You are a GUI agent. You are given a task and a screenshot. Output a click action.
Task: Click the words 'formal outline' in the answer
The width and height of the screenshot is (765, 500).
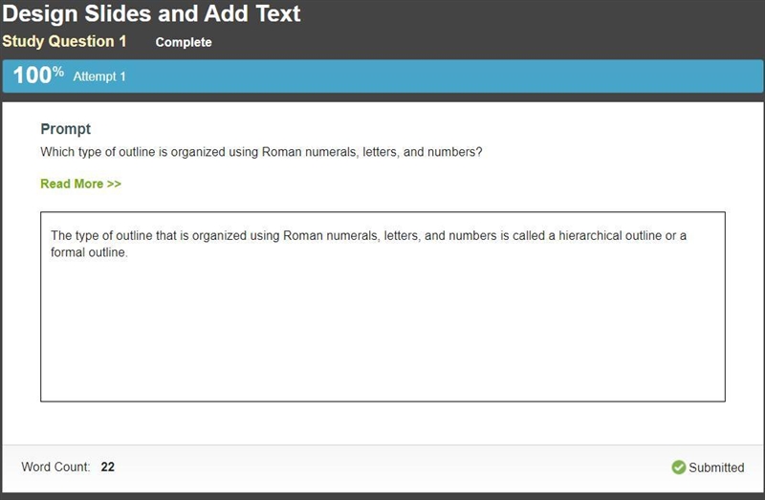pos(88,252)
